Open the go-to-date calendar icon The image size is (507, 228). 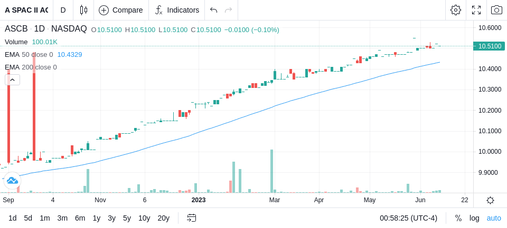coord(191,218)
